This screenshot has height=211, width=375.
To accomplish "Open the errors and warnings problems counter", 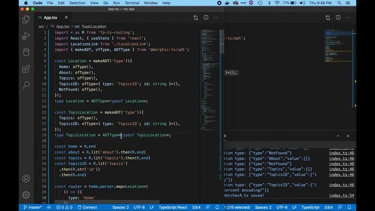I will click(64, 207).
